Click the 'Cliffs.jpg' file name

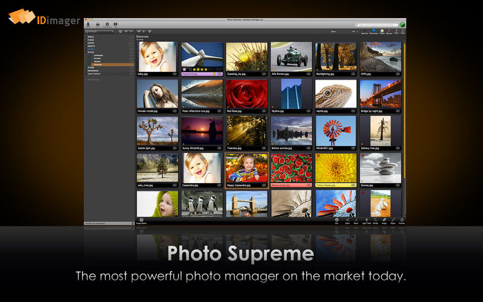coord(366,74)
